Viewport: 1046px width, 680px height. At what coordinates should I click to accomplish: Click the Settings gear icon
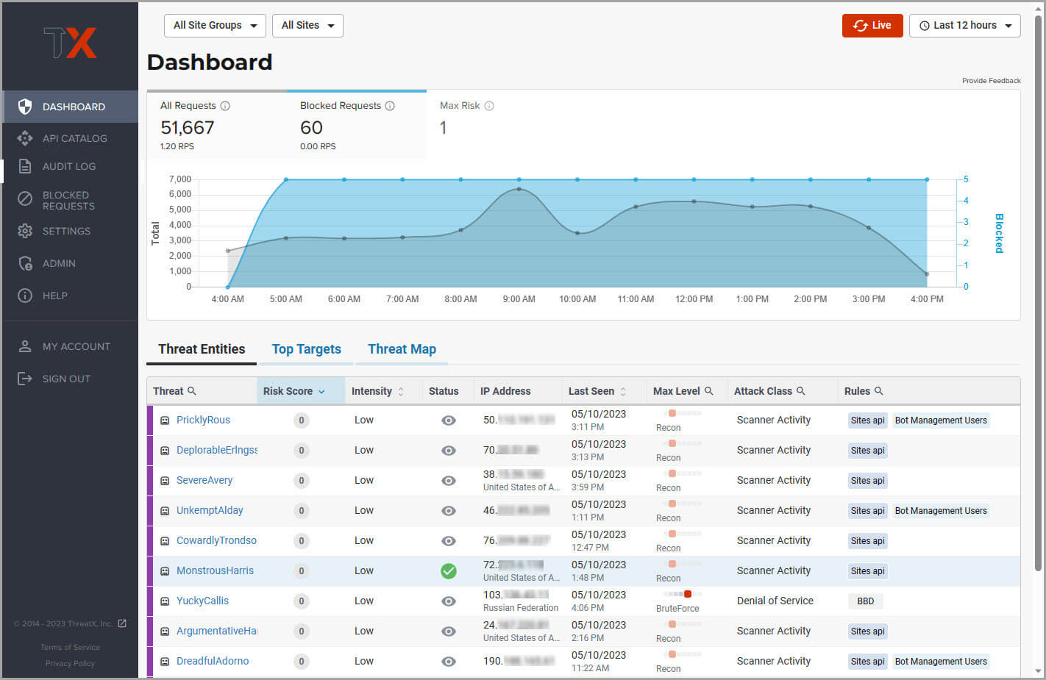25,231
